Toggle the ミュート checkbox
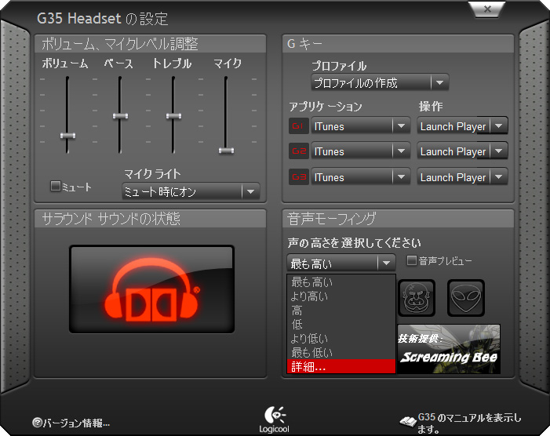The image size is (550, 436). pos(56,186)
